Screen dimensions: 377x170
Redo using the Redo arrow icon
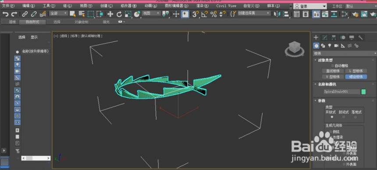pos(14,14)
